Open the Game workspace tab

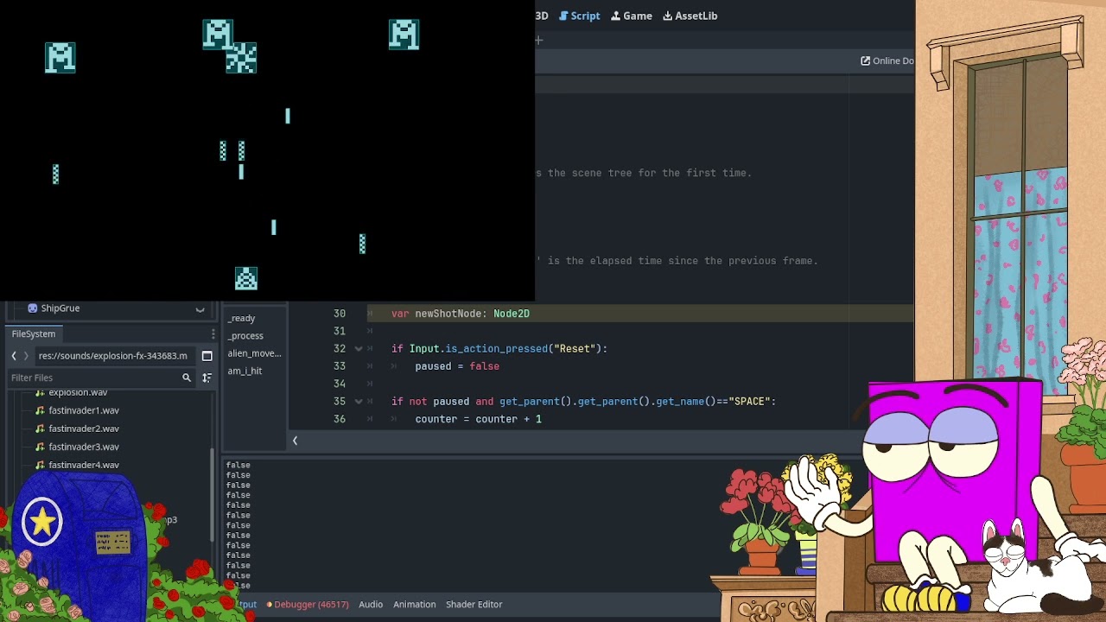tap(631, 16)
